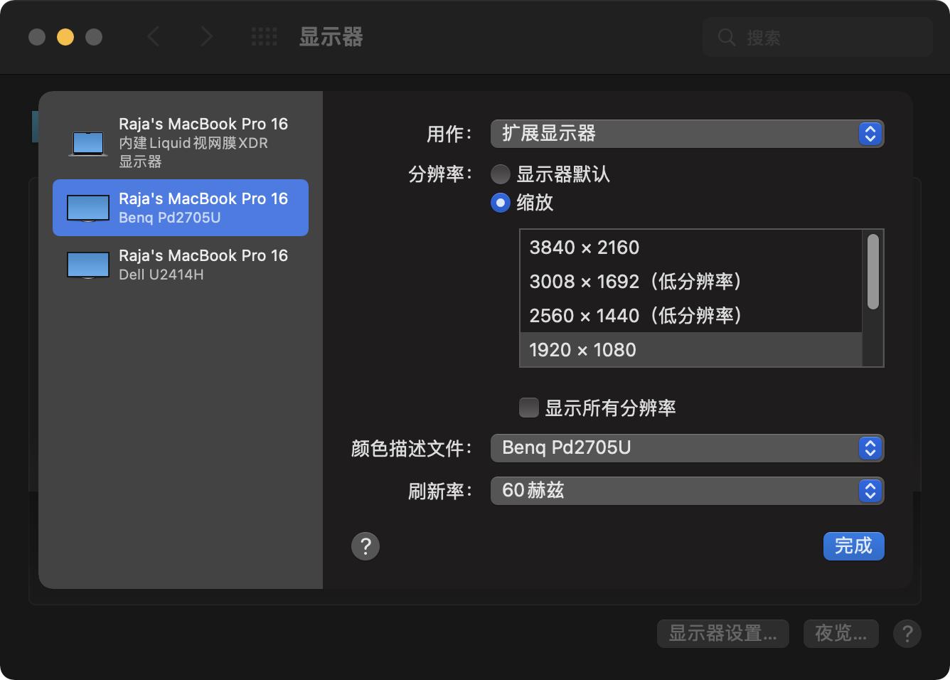
Task: Click the Dell U2414H monitor icon
Action: coord(87,264)
